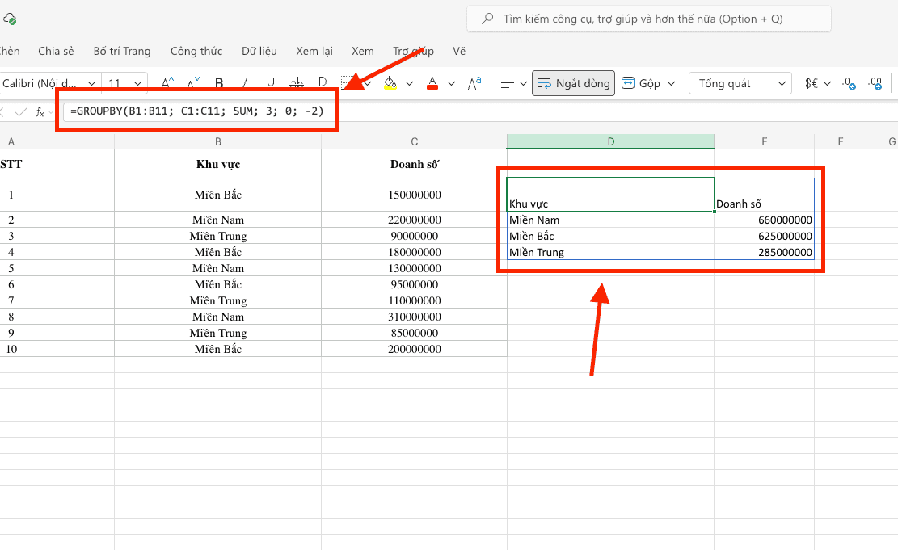The image size is (898, 550).
Task: Click the Khu vực header in column B
Action: (x=218, y=164)
